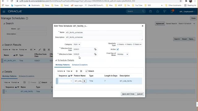Click the Search button

click(x=177, y=39)
